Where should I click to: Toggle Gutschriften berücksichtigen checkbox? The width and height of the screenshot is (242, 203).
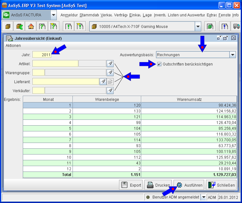[160, 64]
